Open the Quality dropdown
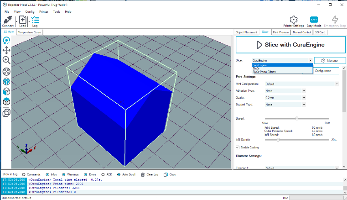Viewport: 347px width, 200px height. point(285,98)
